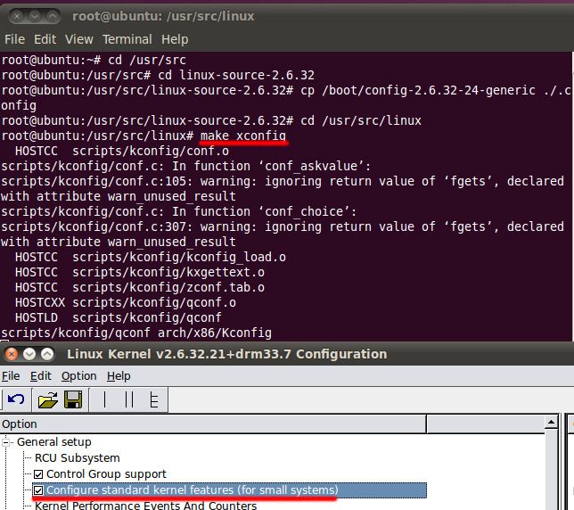Click the Back (undo arrow) toolbar icon
The image size is (574, 510).
coord(16,399)
